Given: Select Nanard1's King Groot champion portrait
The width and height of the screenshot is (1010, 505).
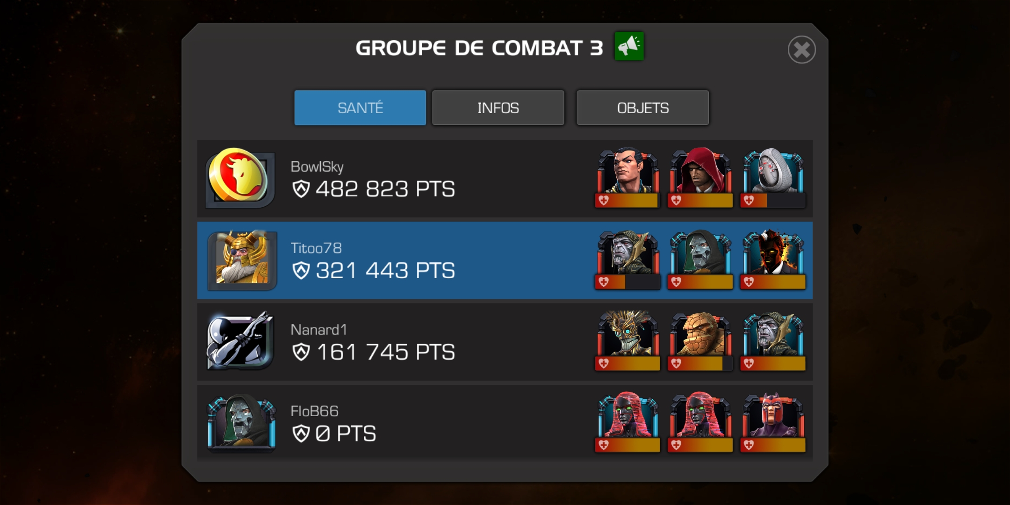Looking at the screenshot, I should [628, 334].
